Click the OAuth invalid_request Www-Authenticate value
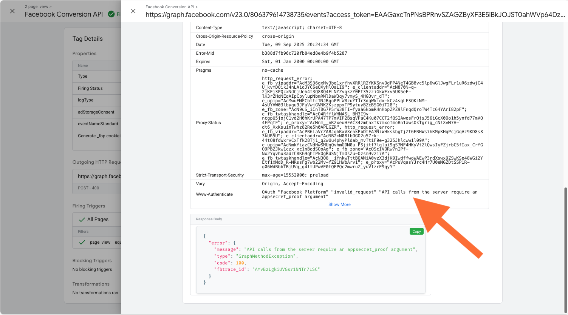 click(370, 194)
